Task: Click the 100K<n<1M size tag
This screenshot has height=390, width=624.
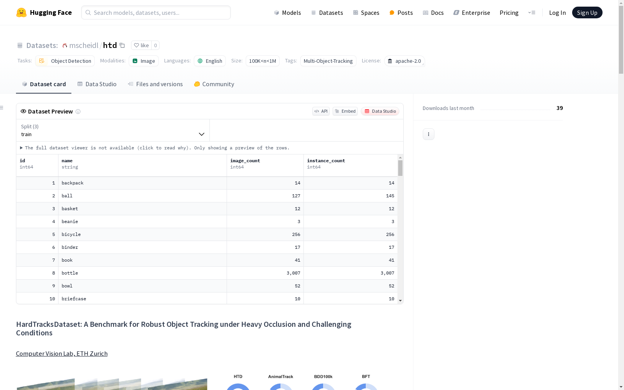Action: tap(262, 61)
